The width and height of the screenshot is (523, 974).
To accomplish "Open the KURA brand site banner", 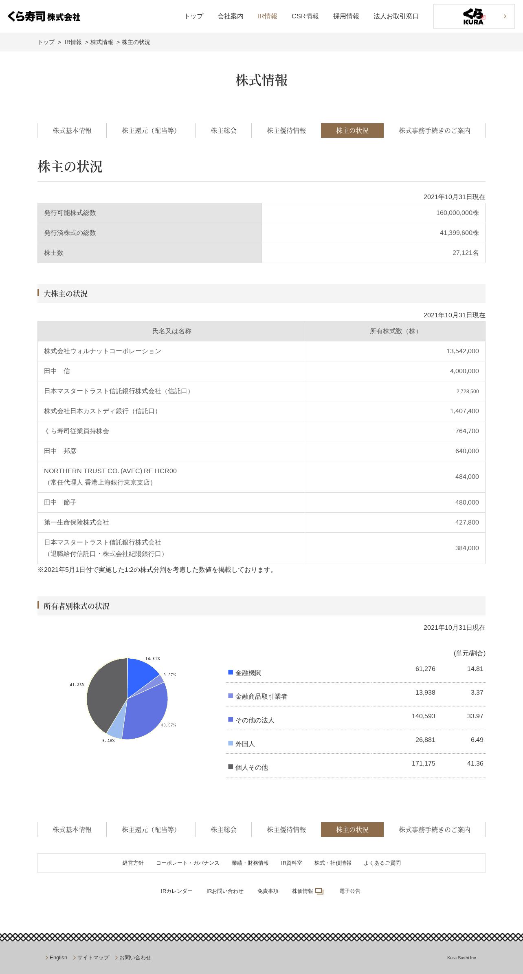I will tap(474, 16).
